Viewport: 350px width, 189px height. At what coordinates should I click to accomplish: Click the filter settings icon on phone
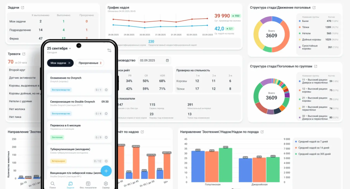point(109,50)
